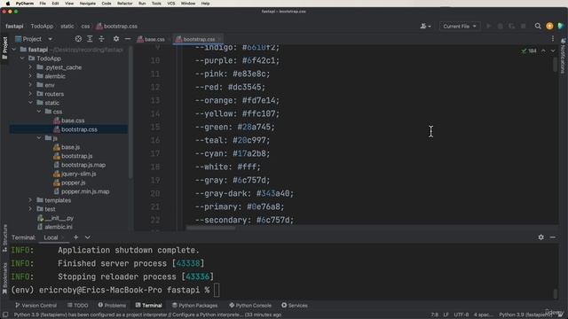Open the TODO tool window

(78, 305)
